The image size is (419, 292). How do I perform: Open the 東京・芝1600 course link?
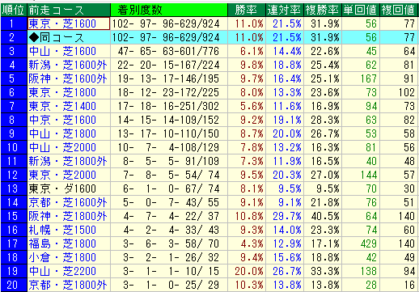(x=62, y=24)
